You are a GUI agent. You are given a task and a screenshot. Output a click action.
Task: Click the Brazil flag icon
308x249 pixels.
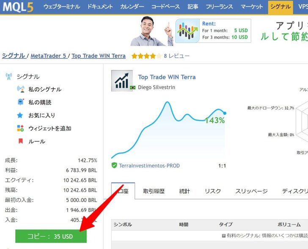click(x=133, y=87)
